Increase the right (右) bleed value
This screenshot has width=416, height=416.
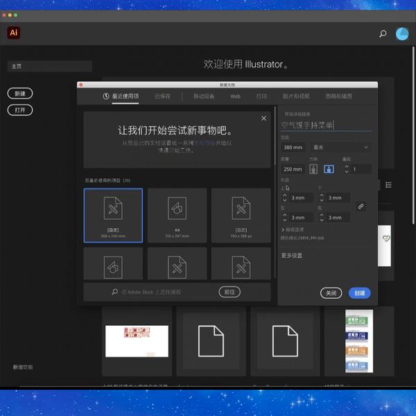point(322,215)
